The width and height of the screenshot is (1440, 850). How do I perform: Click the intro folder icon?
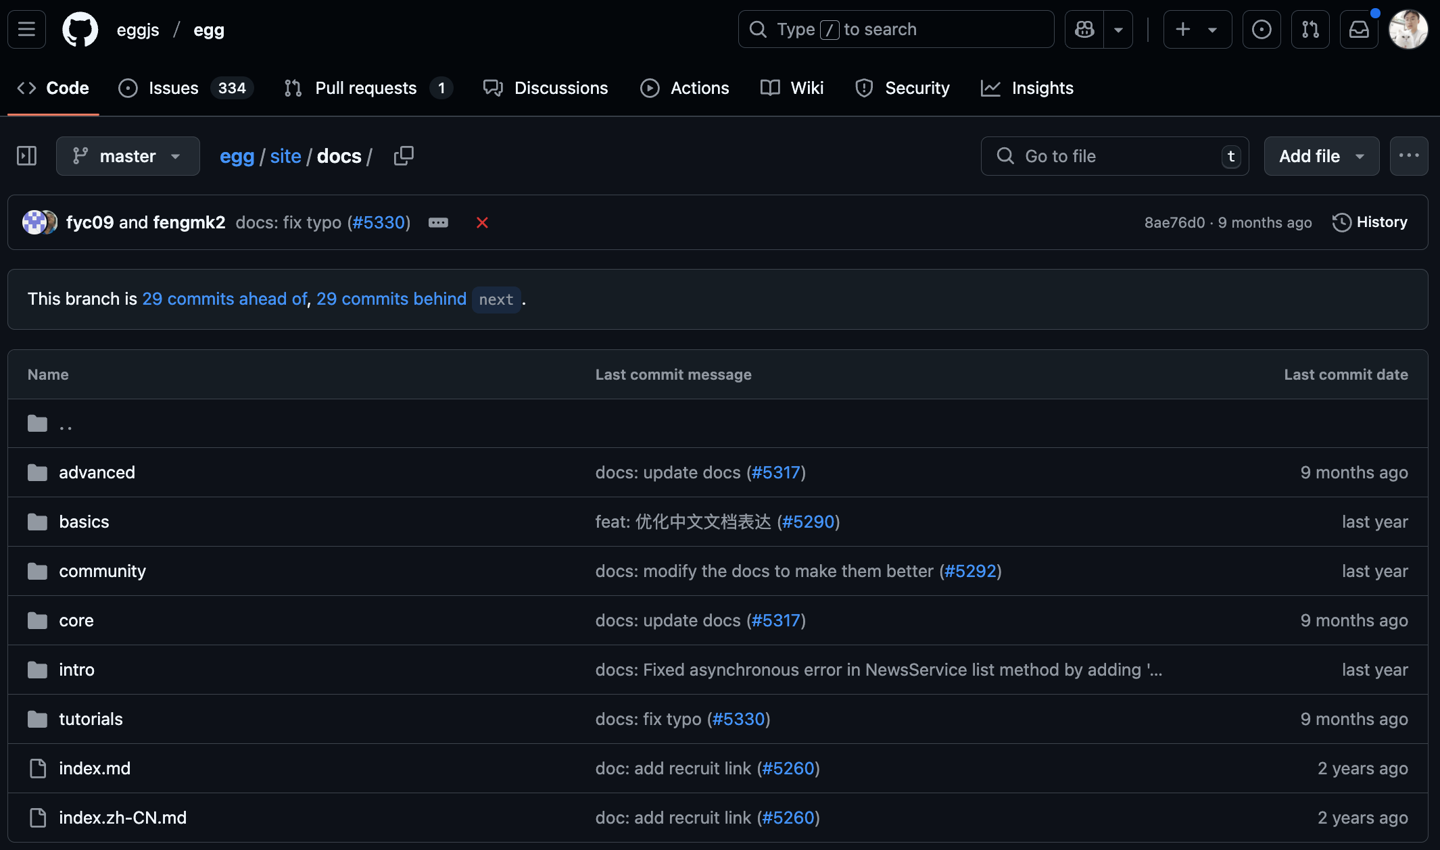37,670
